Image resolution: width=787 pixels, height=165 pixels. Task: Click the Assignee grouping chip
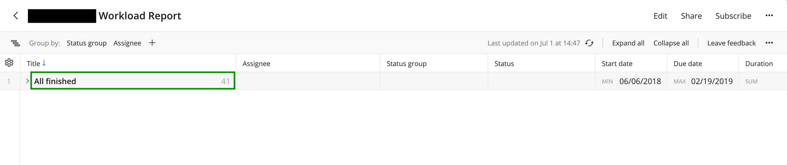[127, 43]
